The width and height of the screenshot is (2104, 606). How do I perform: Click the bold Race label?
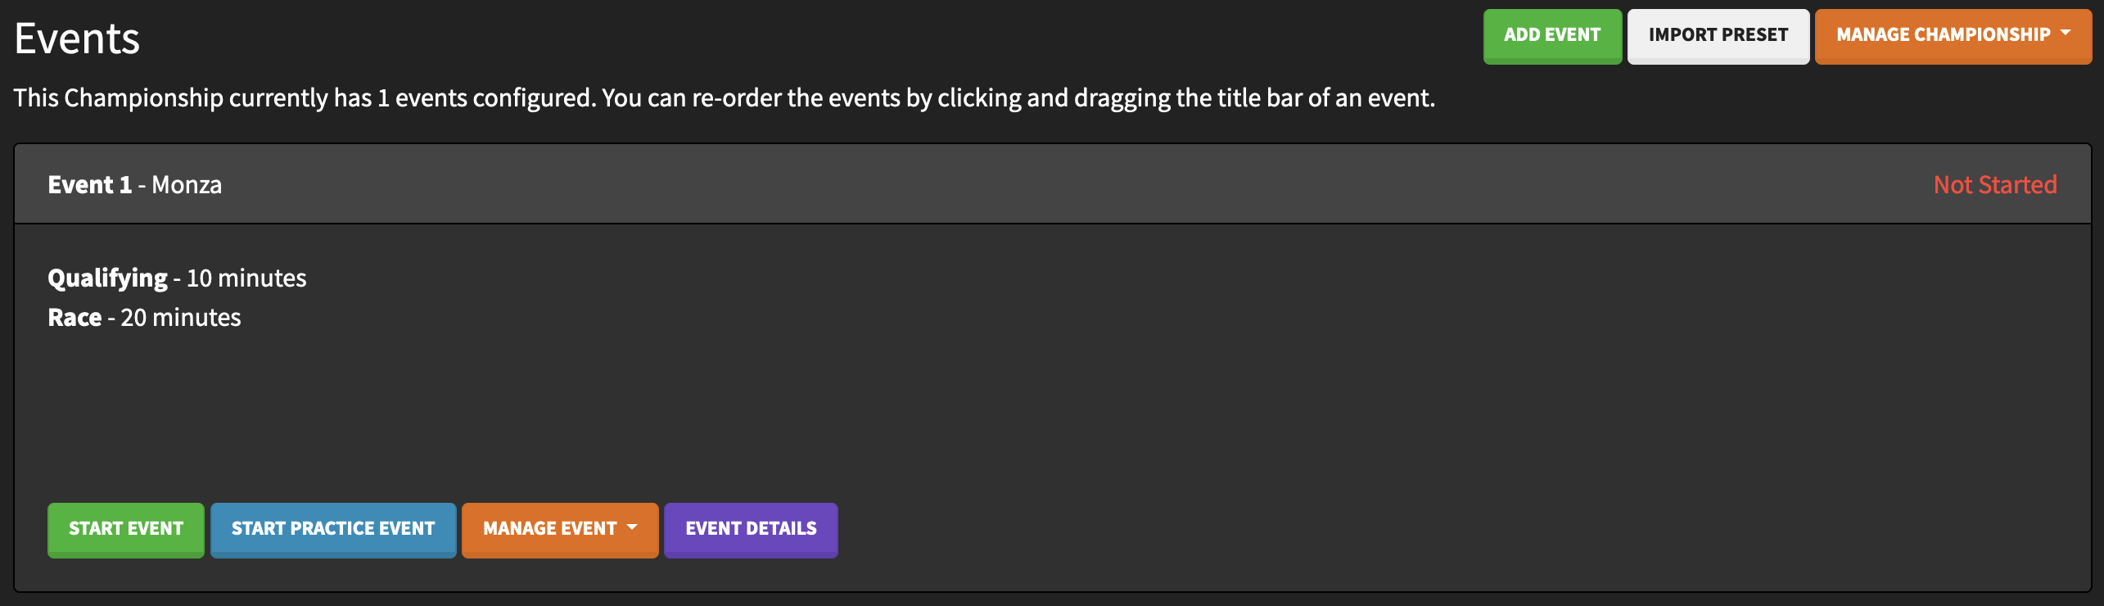pos(74,318)
